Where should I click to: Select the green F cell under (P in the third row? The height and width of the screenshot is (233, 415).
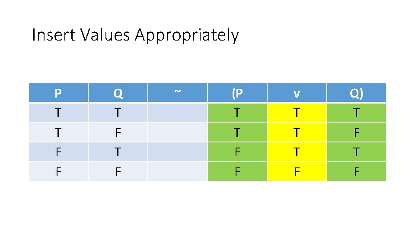(x=237, y=152)
